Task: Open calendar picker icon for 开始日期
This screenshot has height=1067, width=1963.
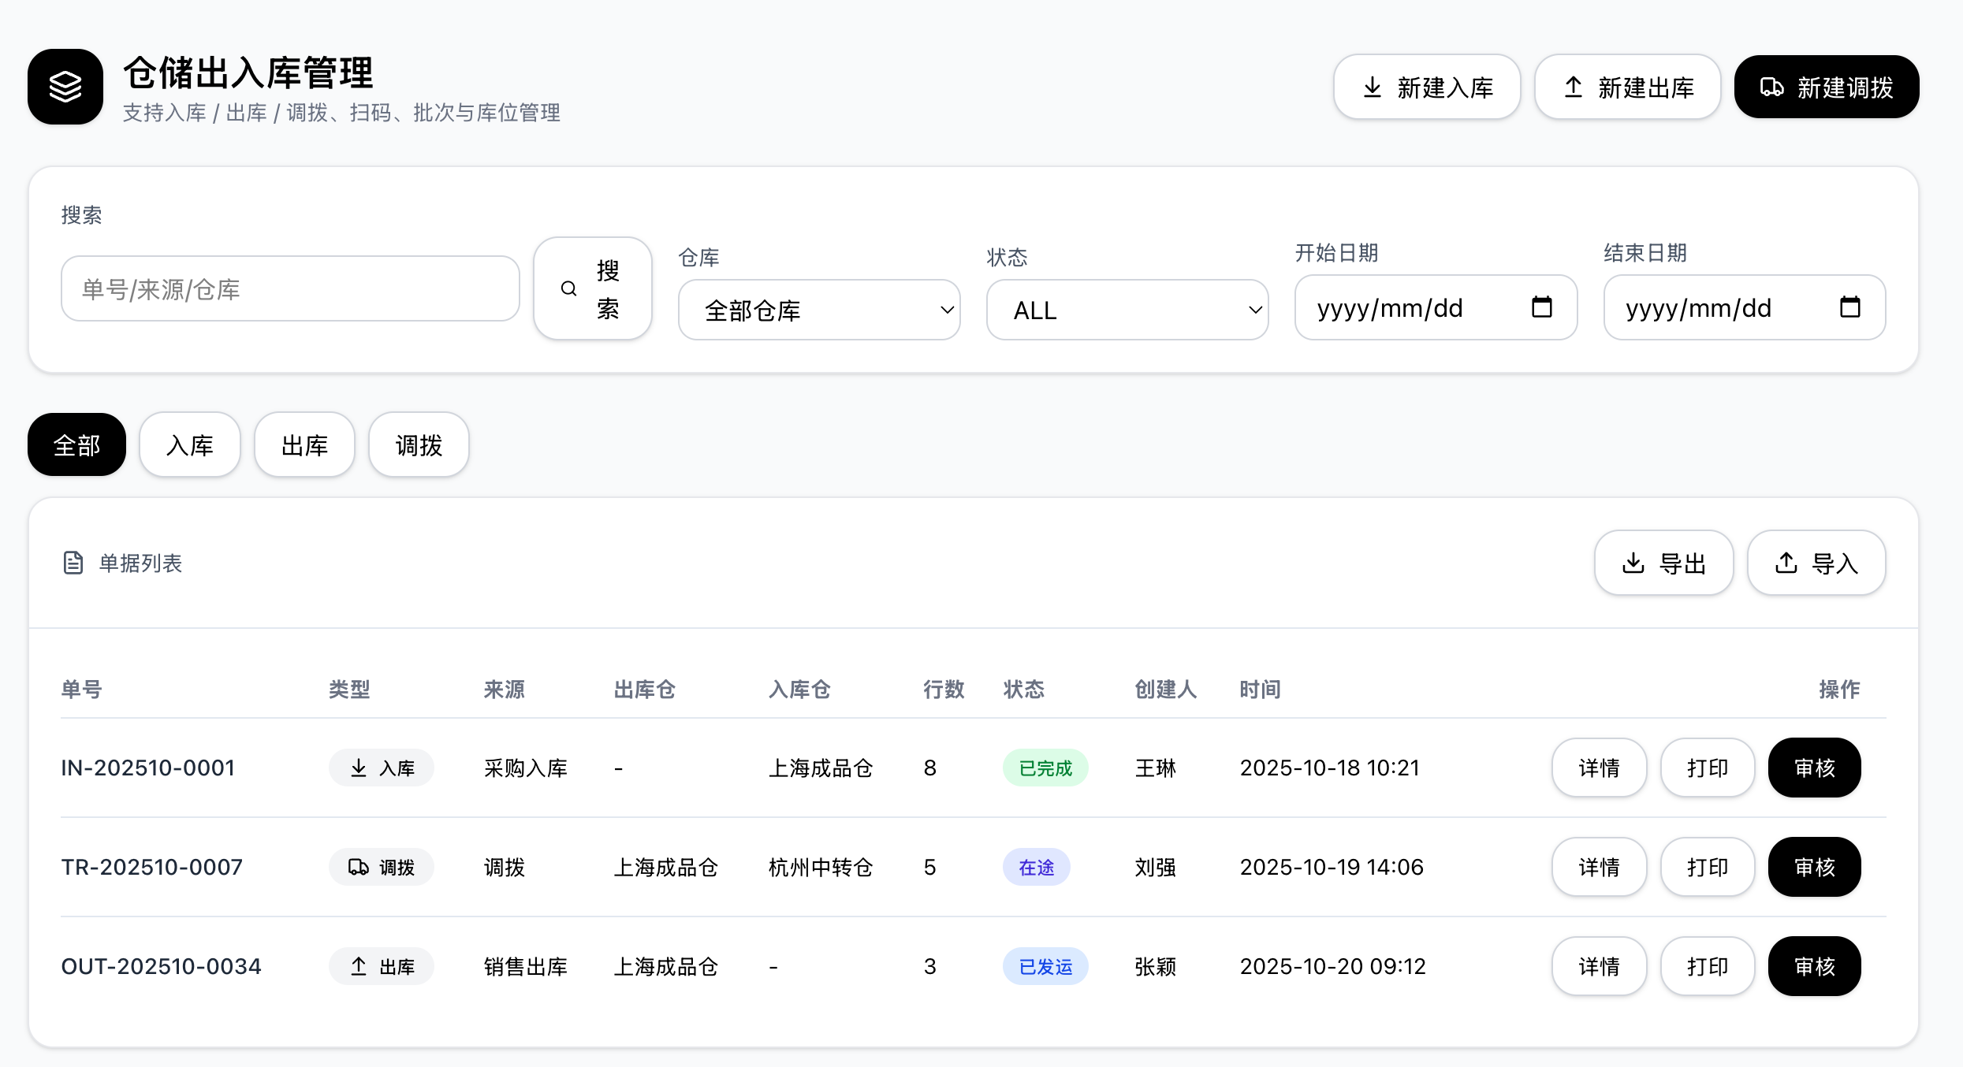Action: click(x=1541, y=307)
